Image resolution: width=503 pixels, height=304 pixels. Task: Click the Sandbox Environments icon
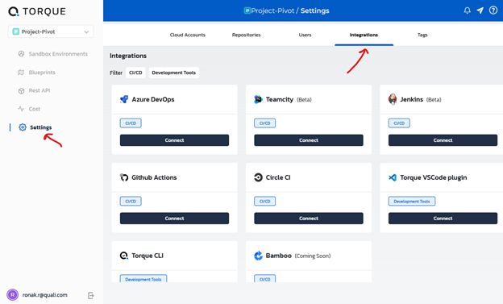tap(21, 53)
